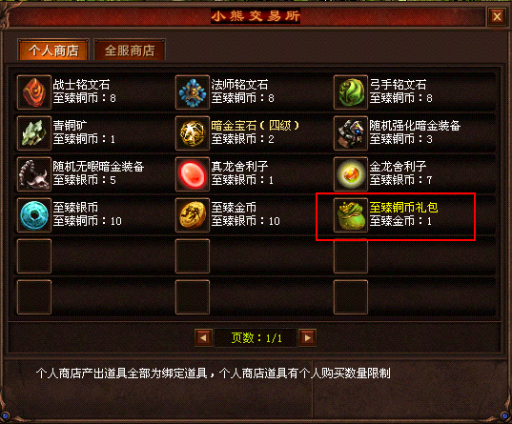Click the 法师铭文石 blue crystal icon

pos(193,92)
